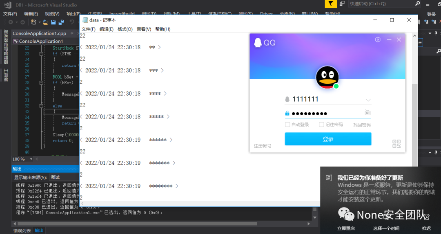This screenshot has height=234, width=441.
Task: Open Notepad 编辑(E) menu
Action: pyautogui.click(x=106, y=29)
